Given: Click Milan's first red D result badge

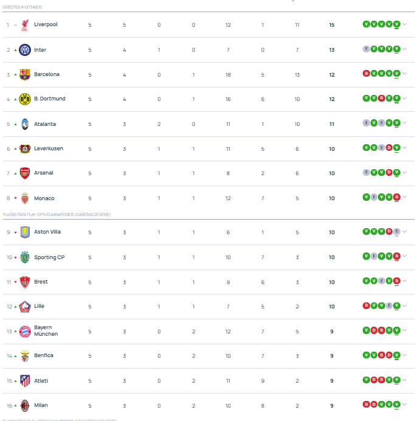Looking at the screenshot, I should point(366,404).
